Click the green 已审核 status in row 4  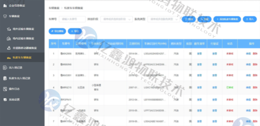click(230, 88)
